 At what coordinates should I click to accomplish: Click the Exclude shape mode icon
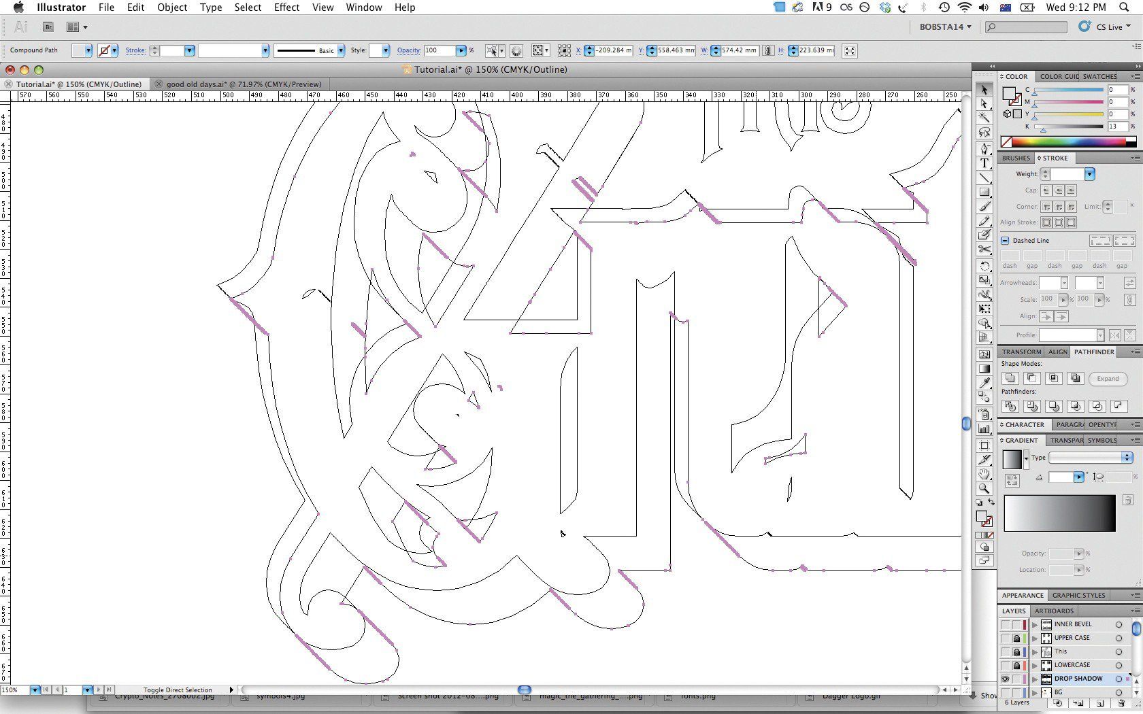1075,379
